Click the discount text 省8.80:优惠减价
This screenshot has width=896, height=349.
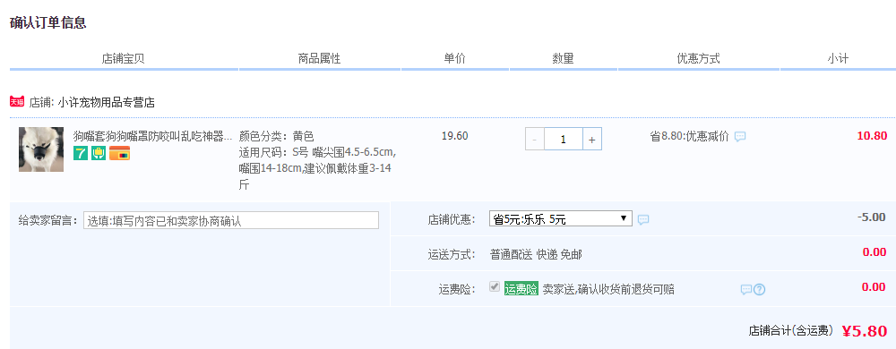pos(690,136)
